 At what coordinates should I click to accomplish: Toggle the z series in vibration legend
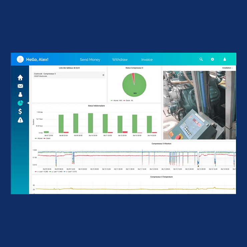pos(70,172)
